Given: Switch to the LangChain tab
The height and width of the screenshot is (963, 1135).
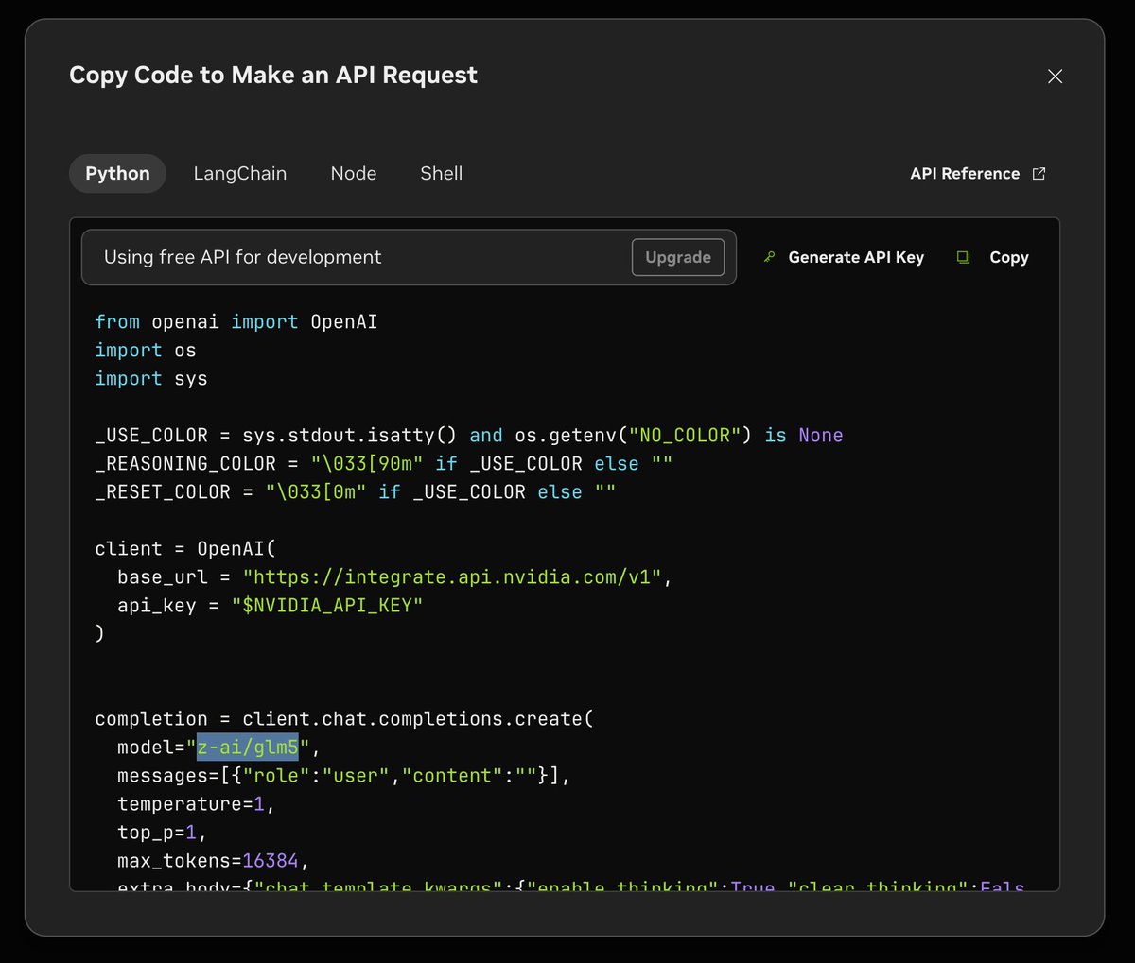Looking at the screenshot, I should pos(240,174).
